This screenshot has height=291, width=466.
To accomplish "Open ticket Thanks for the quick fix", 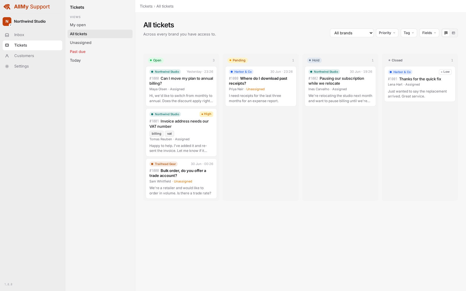I will pyautogui.click(x=420, y=84).
